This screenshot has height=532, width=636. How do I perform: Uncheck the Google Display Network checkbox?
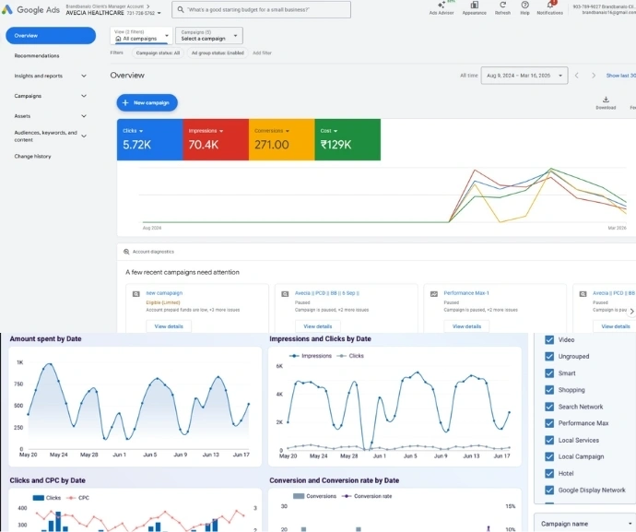[x=549, y=490]
